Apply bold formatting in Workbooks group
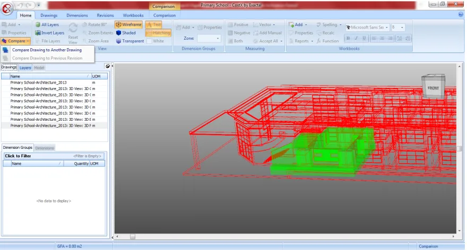This screenshot has height=250, width=467. click(348, 38)
